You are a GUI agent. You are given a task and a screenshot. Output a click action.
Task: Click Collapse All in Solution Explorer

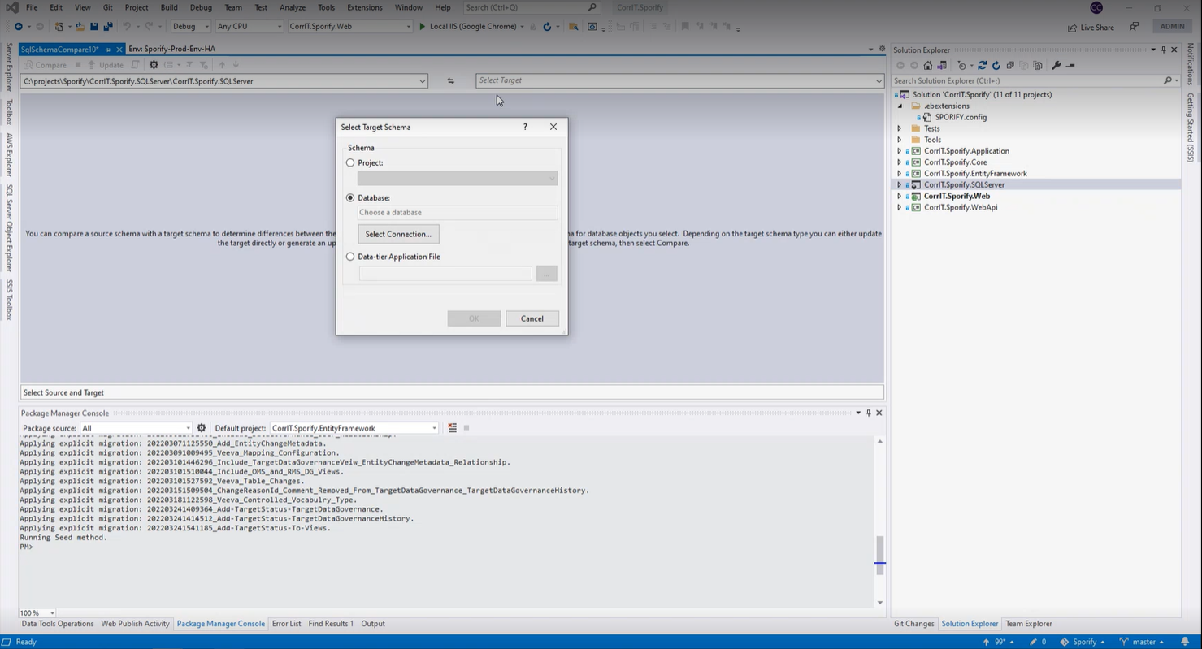[x=1010, y=66]
